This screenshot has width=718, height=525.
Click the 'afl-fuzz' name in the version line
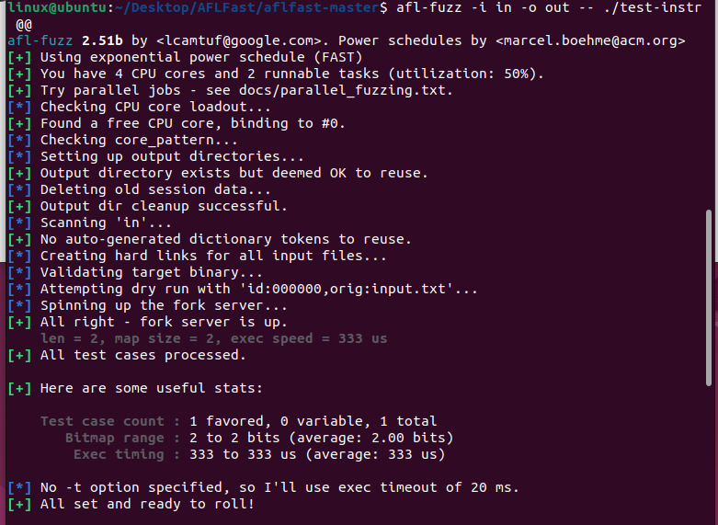pos(40,40)
